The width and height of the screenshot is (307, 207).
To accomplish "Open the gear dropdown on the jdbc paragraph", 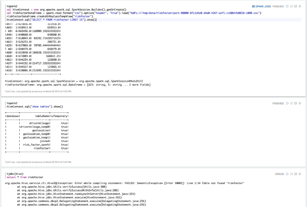I will click(300, 174).
